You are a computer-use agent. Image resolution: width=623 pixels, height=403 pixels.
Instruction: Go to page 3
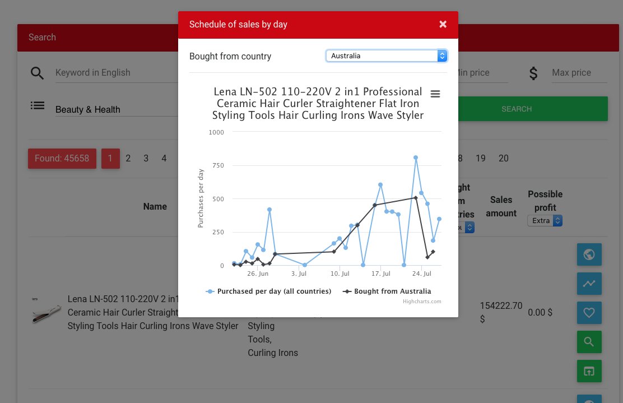coord(146,158)
